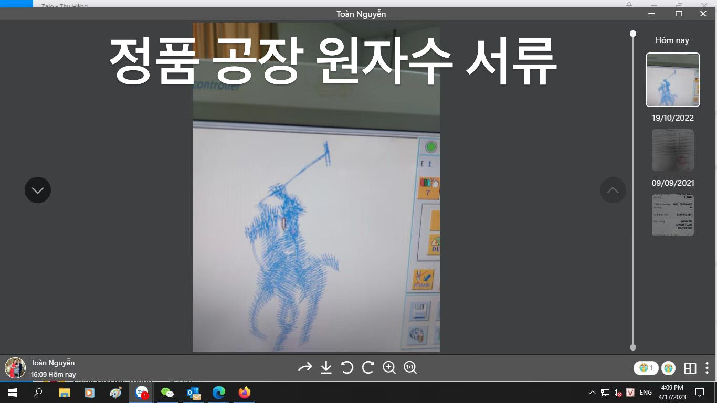Select the Hôm nay label in sidebar
Screen dimensions: 717x403
click(672, 40)
